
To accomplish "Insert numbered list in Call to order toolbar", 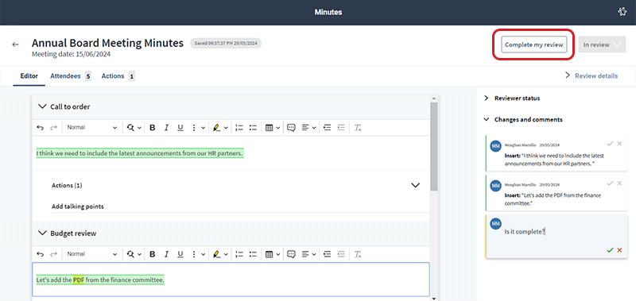I will 239,128.
